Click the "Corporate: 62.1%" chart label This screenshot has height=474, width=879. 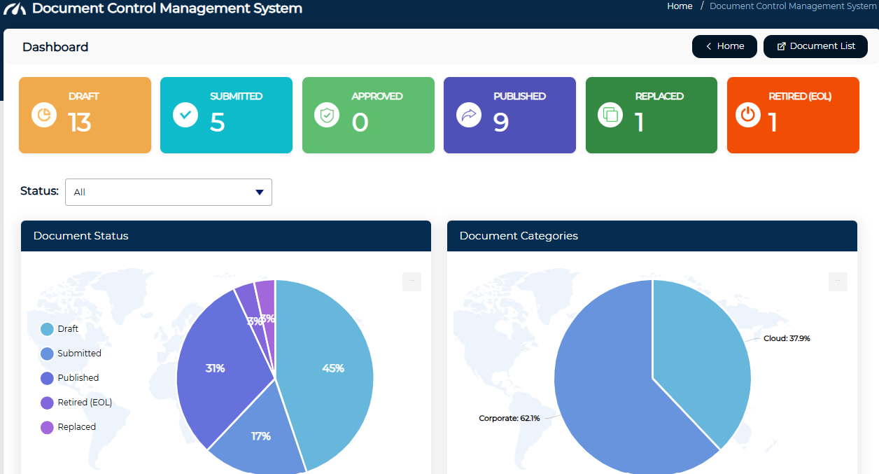point(509,418)
